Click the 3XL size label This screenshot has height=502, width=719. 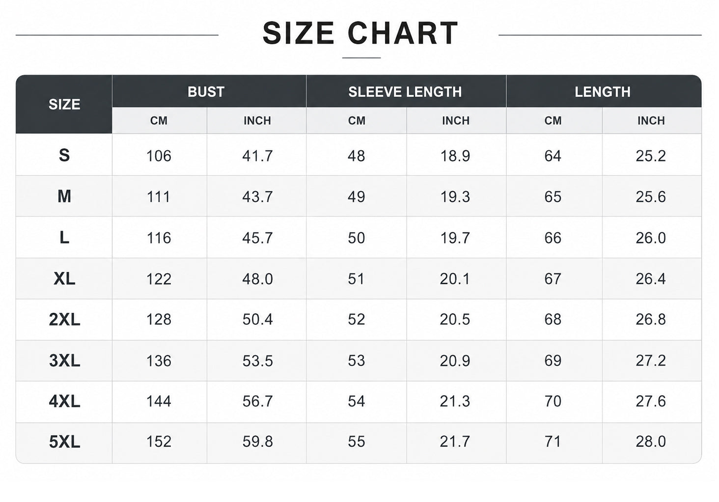click(64, 361)
